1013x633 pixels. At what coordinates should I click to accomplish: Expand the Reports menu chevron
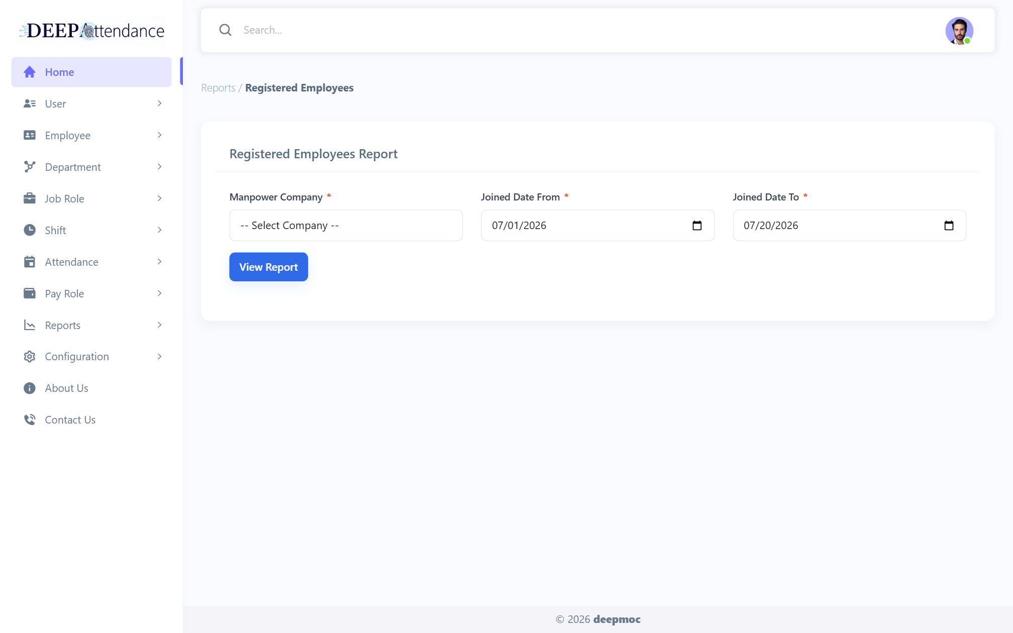(x=159, y=325)
